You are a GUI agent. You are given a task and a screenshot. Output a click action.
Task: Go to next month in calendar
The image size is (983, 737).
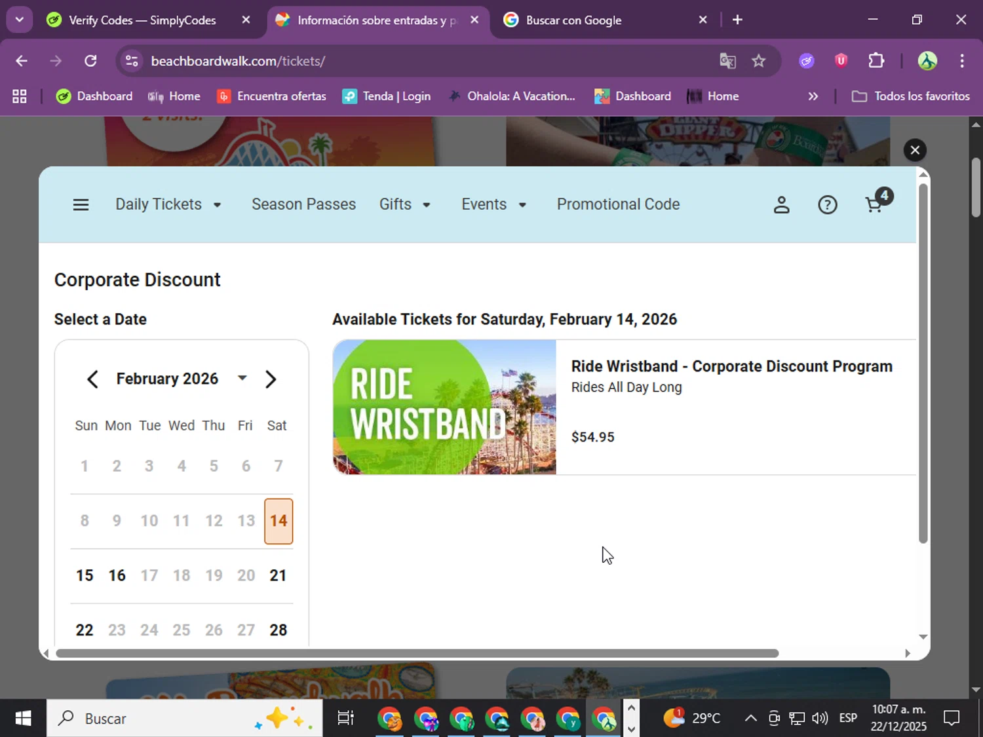coord(271,379)
